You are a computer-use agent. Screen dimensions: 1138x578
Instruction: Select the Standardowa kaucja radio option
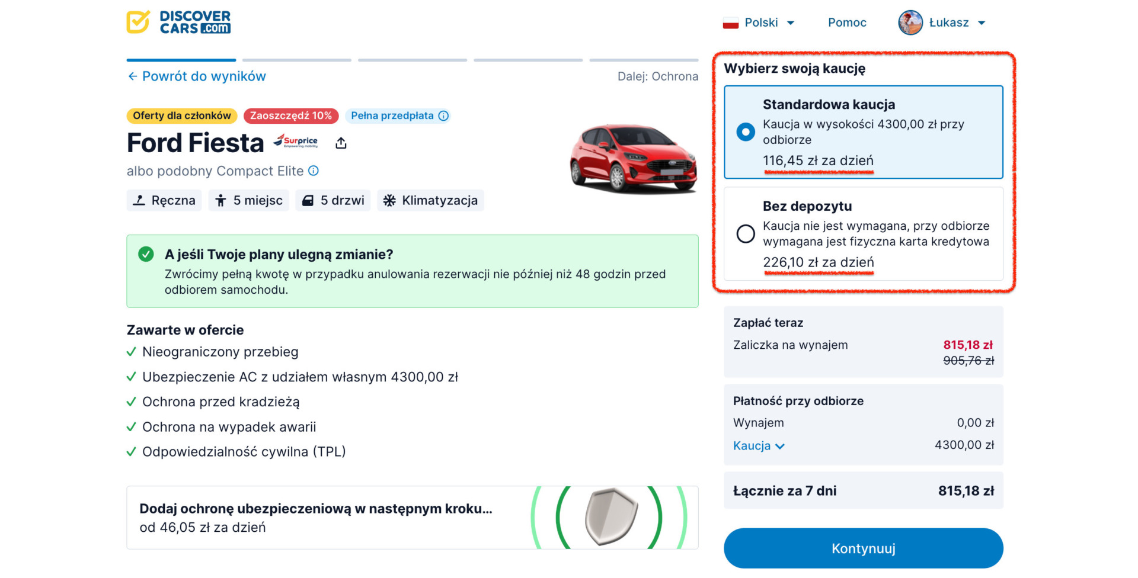point(746,131)
